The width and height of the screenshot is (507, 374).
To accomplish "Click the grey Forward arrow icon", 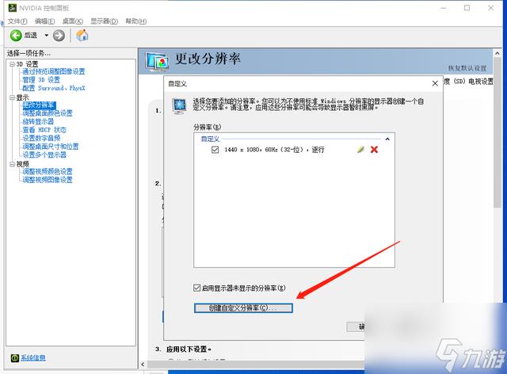I will [x=59, y=36].
